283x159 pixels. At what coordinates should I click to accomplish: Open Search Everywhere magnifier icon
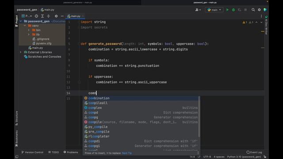click(x=253, y=10)
